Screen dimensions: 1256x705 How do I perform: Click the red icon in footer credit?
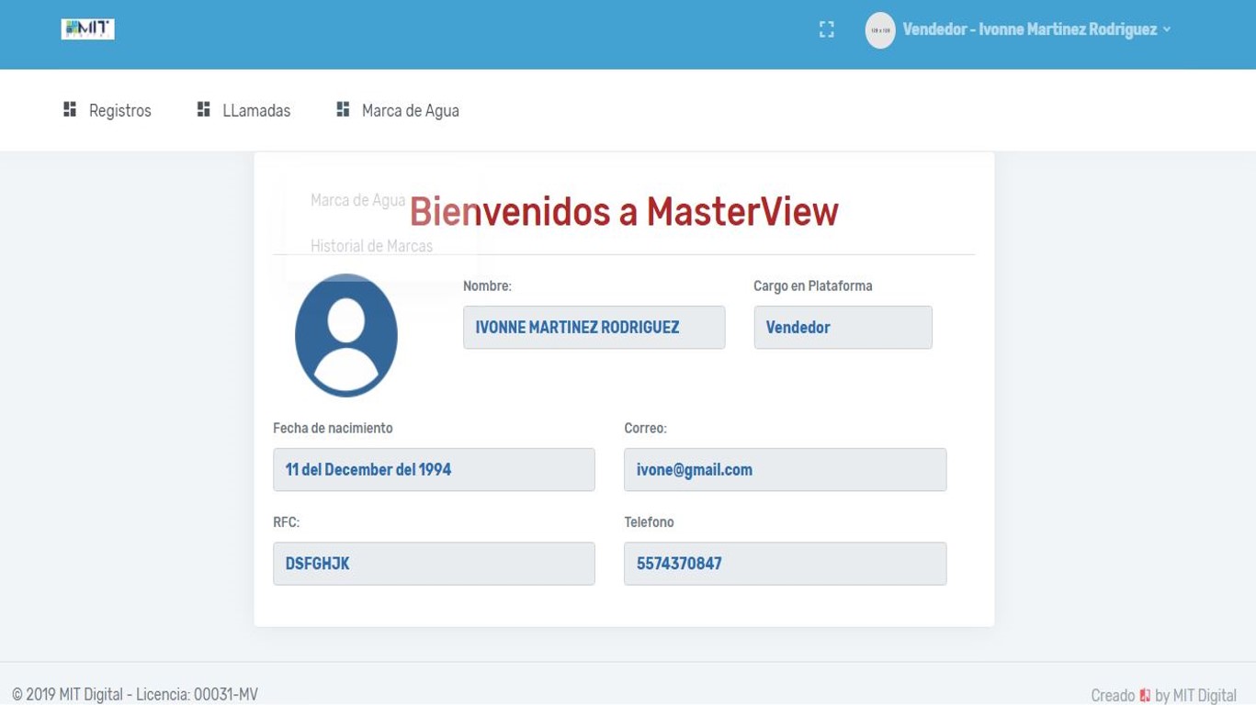[1145, 695]
